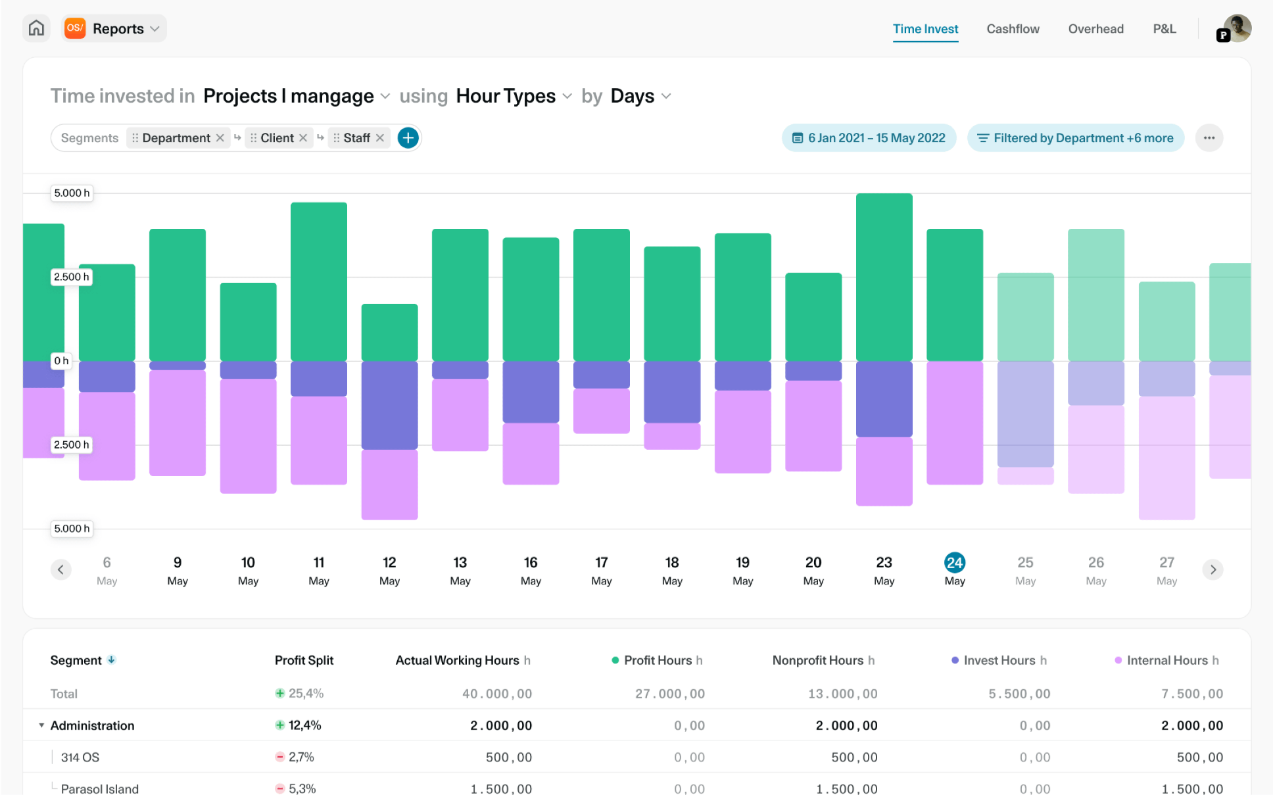Click the 314 OS profit split 2,7%
The height and width of the screenshot is (795, 1273).
tap(295, 757)
